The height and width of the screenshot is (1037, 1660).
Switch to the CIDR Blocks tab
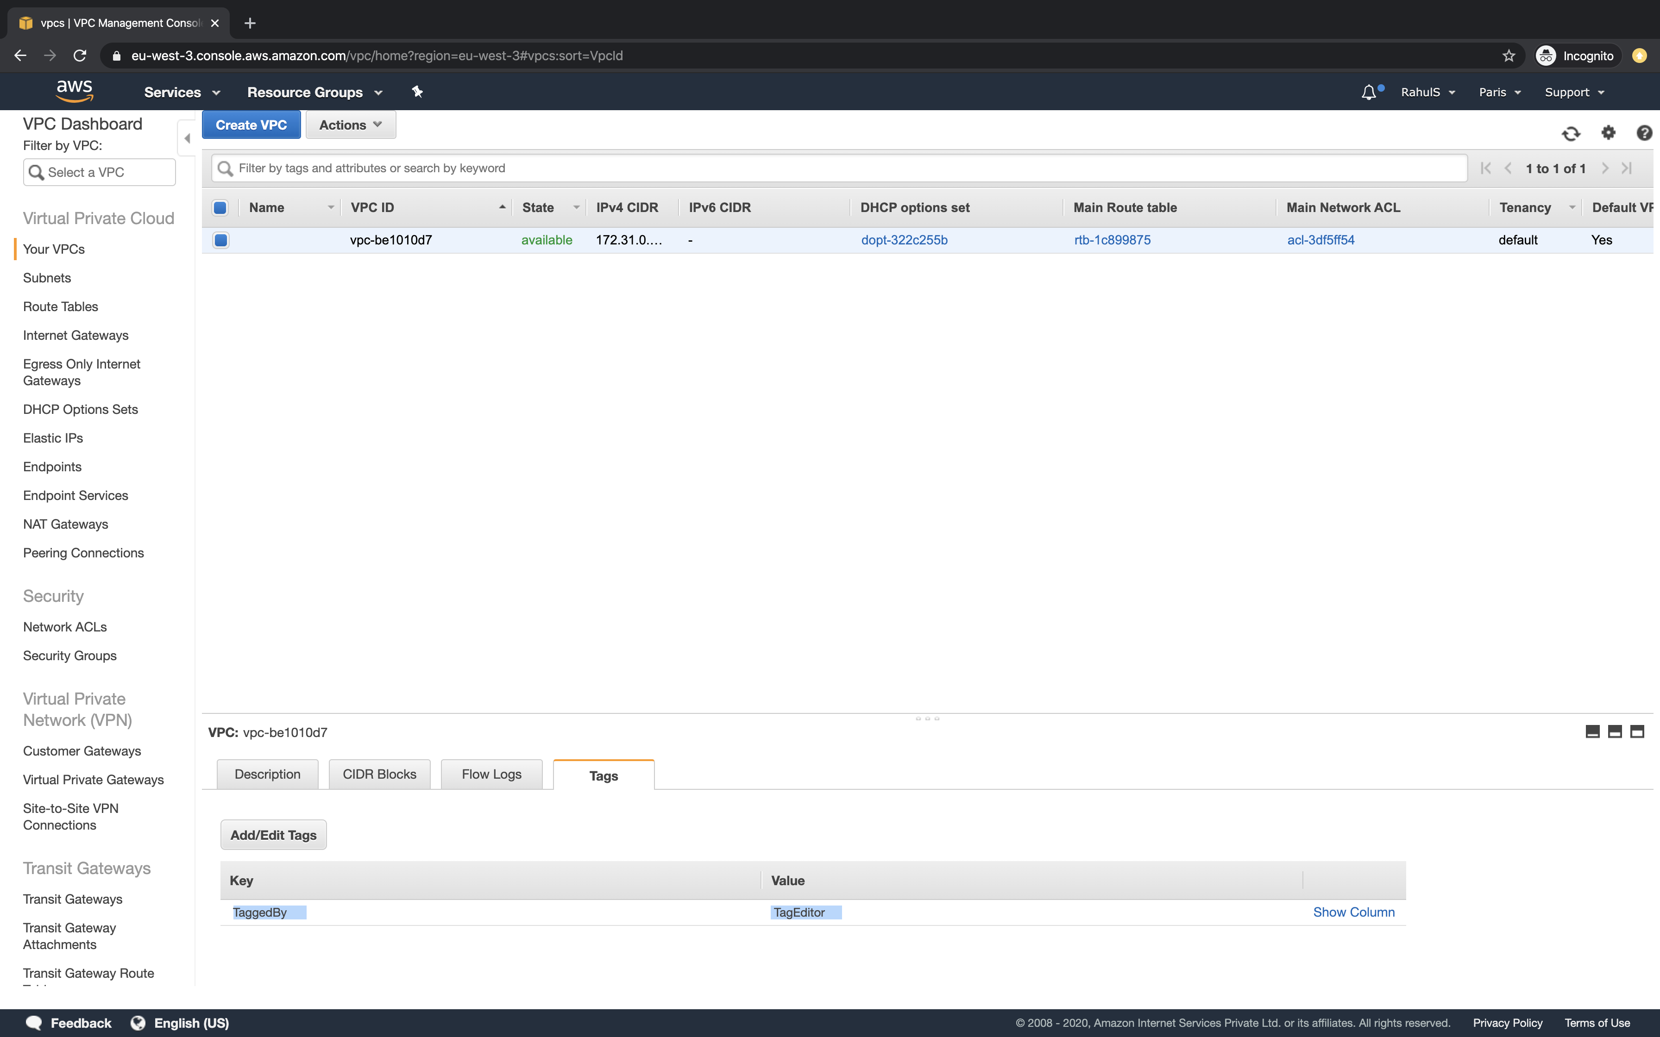click(379, 774)
